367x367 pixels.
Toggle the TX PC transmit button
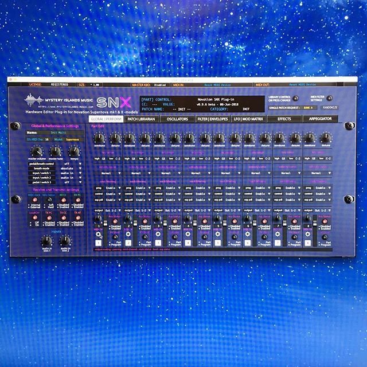point(49,218)
